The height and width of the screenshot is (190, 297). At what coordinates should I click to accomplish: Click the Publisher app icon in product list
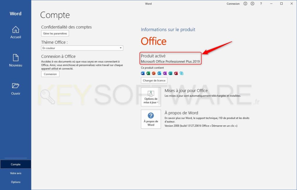click(171, 73)
